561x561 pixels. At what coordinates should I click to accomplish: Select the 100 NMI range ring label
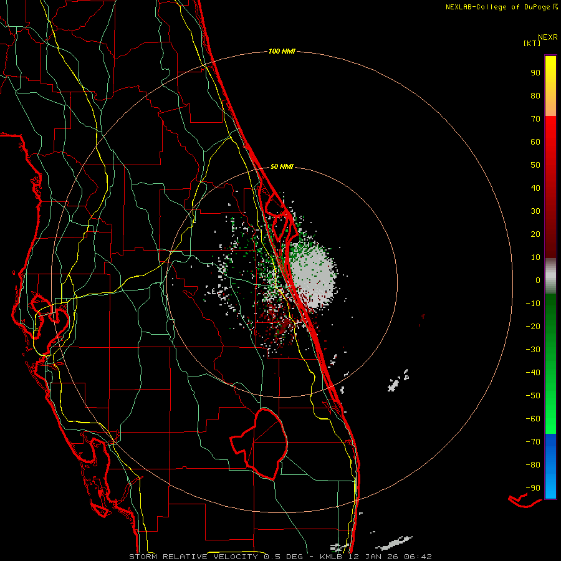pos(282,52)
